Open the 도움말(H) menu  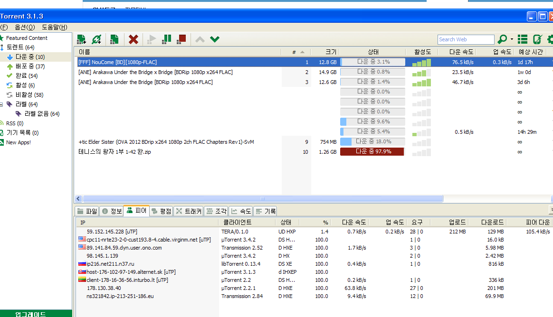54,27
